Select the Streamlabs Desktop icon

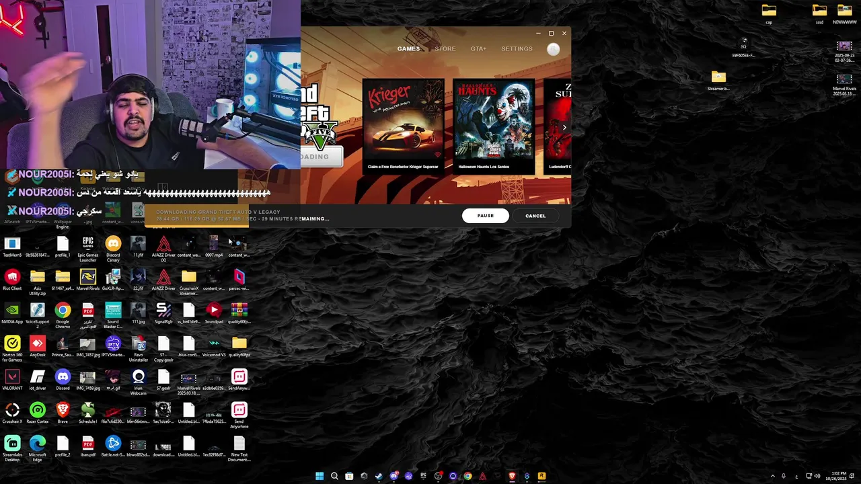(12, 448)
